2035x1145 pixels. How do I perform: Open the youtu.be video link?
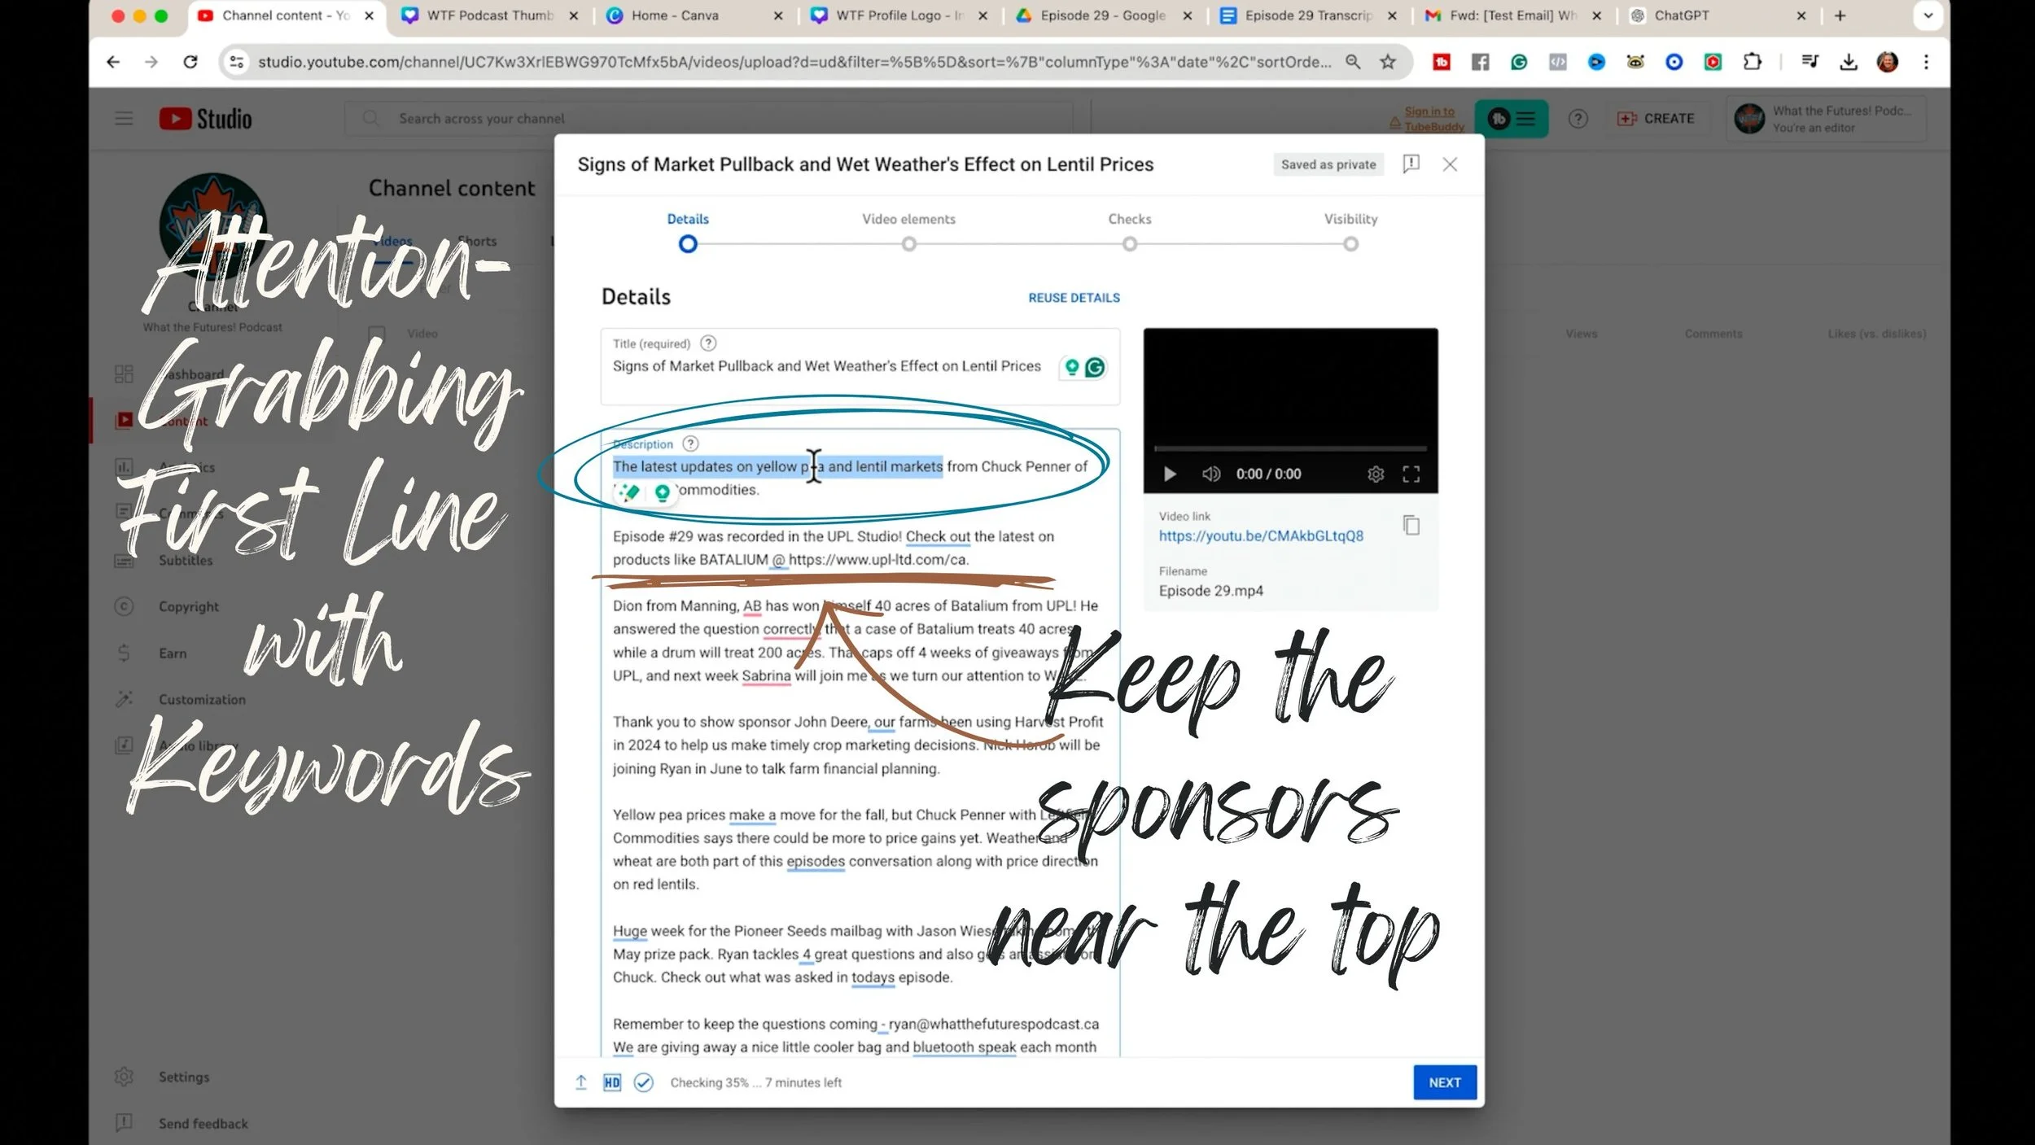click(x=1261, y=535)
